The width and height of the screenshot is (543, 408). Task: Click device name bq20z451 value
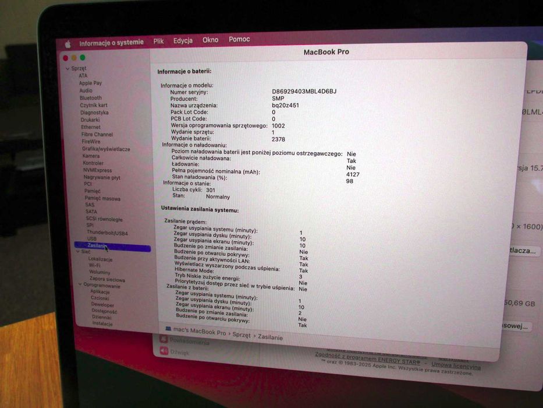tap(285, 105)
